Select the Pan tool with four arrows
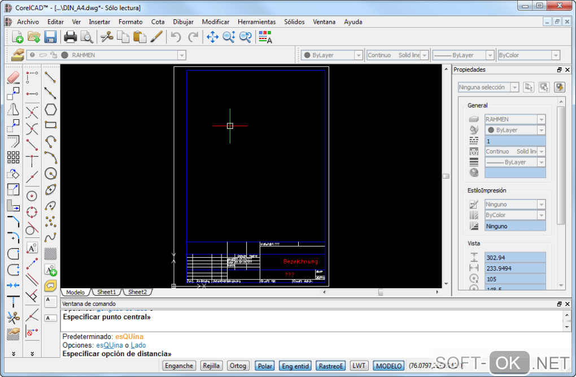The height and width of the screenshot is (377, 576). coord(212,37)
